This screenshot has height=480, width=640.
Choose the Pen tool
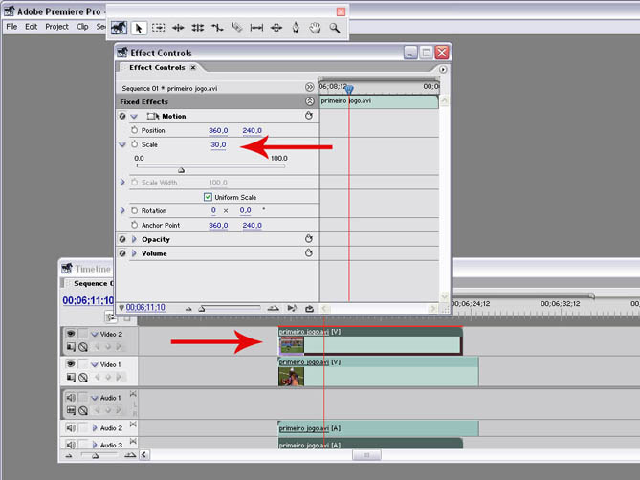click(296, 28)
